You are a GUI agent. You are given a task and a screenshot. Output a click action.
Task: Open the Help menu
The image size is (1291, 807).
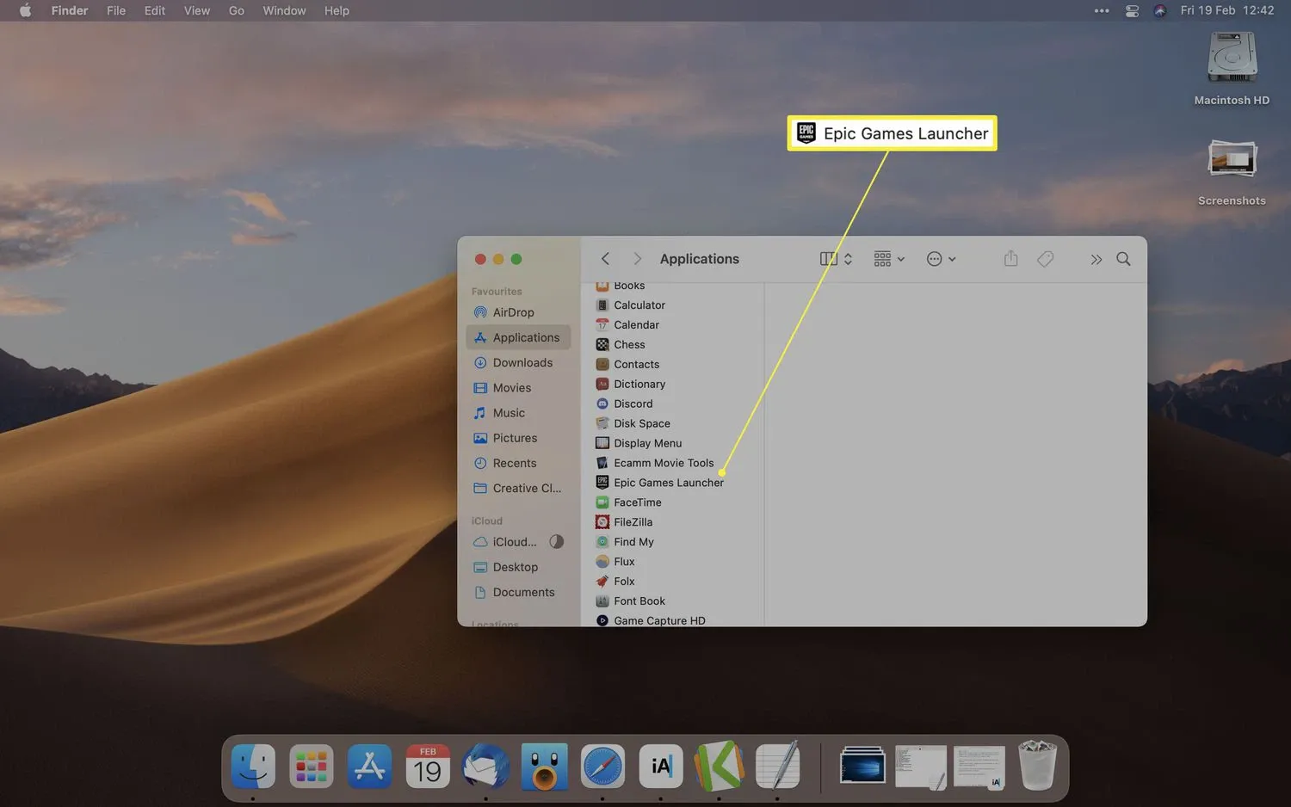(337, 10)
